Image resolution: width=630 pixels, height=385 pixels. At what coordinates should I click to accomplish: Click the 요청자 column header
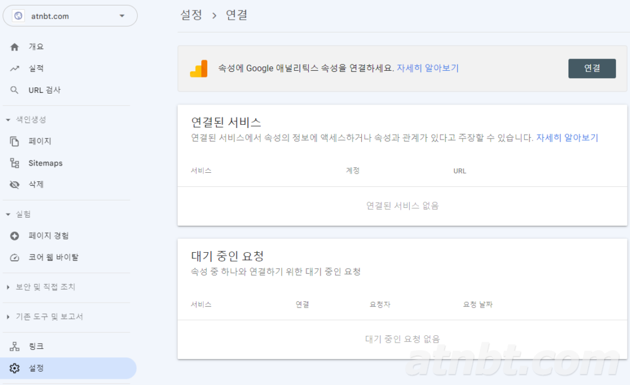(x=380, y=304)
